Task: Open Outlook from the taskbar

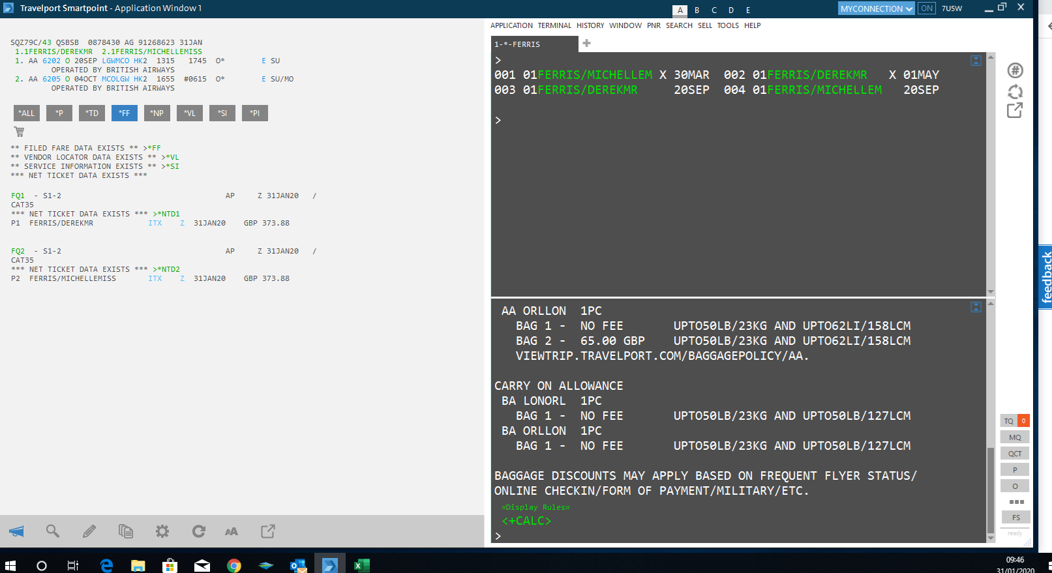Action: pyautogui.click(x=298, y=565)
